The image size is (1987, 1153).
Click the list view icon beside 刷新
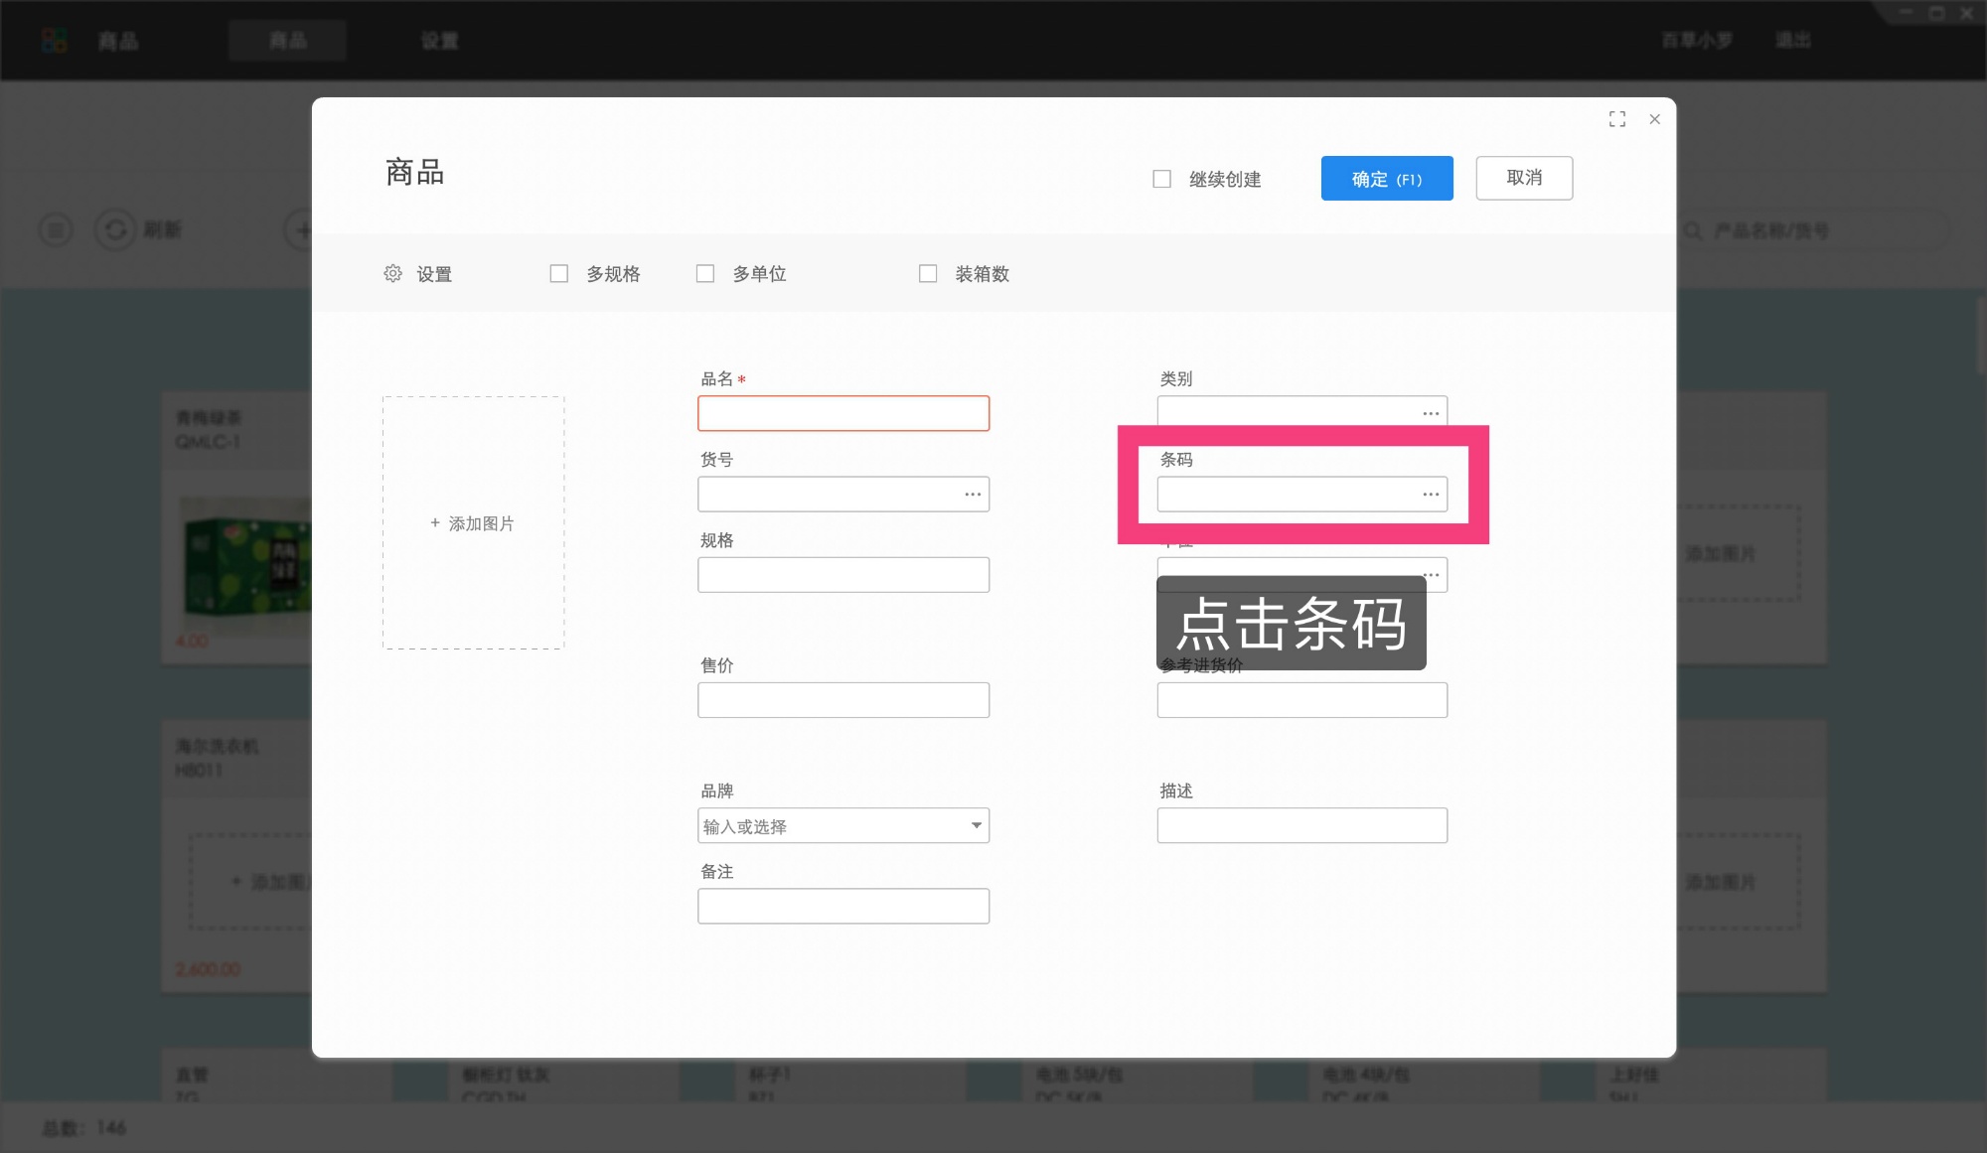(55, 229)
